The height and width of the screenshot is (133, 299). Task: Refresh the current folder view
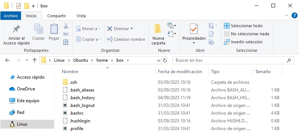[x=165, y=61]
